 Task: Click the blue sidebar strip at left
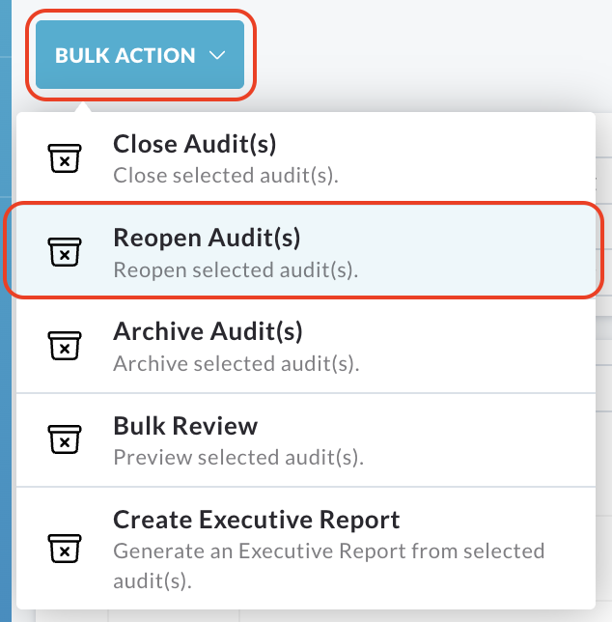point(6,311)
